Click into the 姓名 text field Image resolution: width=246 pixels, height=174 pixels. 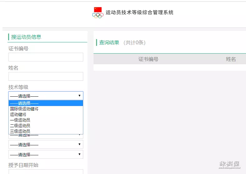click(46, 76)
